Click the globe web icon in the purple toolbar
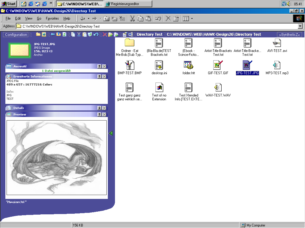 44,34
